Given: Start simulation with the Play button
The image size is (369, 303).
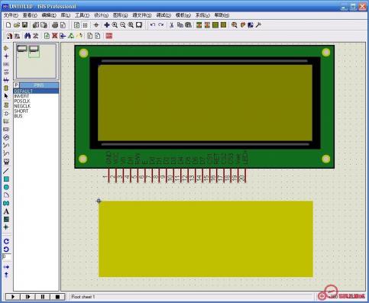Looking at the screenshot, I should [13, 297].
